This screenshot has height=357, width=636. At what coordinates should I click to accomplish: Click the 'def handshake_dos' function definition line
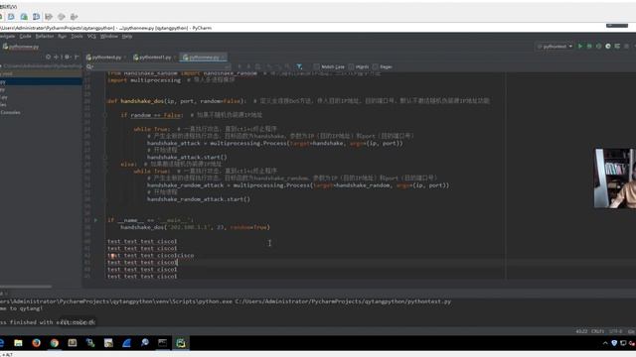[x=176, y=101]
